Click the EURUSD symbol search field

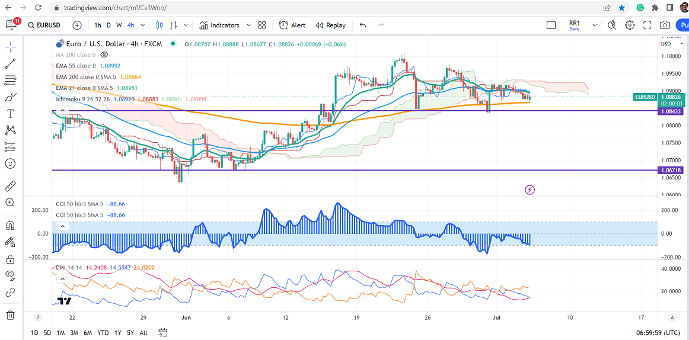[46, 25]
